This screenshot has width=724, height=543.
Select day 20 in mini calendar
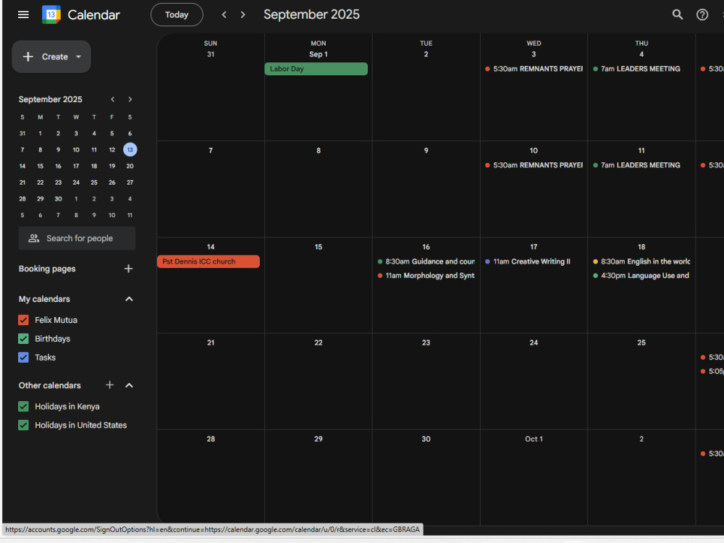pos(130,167)
